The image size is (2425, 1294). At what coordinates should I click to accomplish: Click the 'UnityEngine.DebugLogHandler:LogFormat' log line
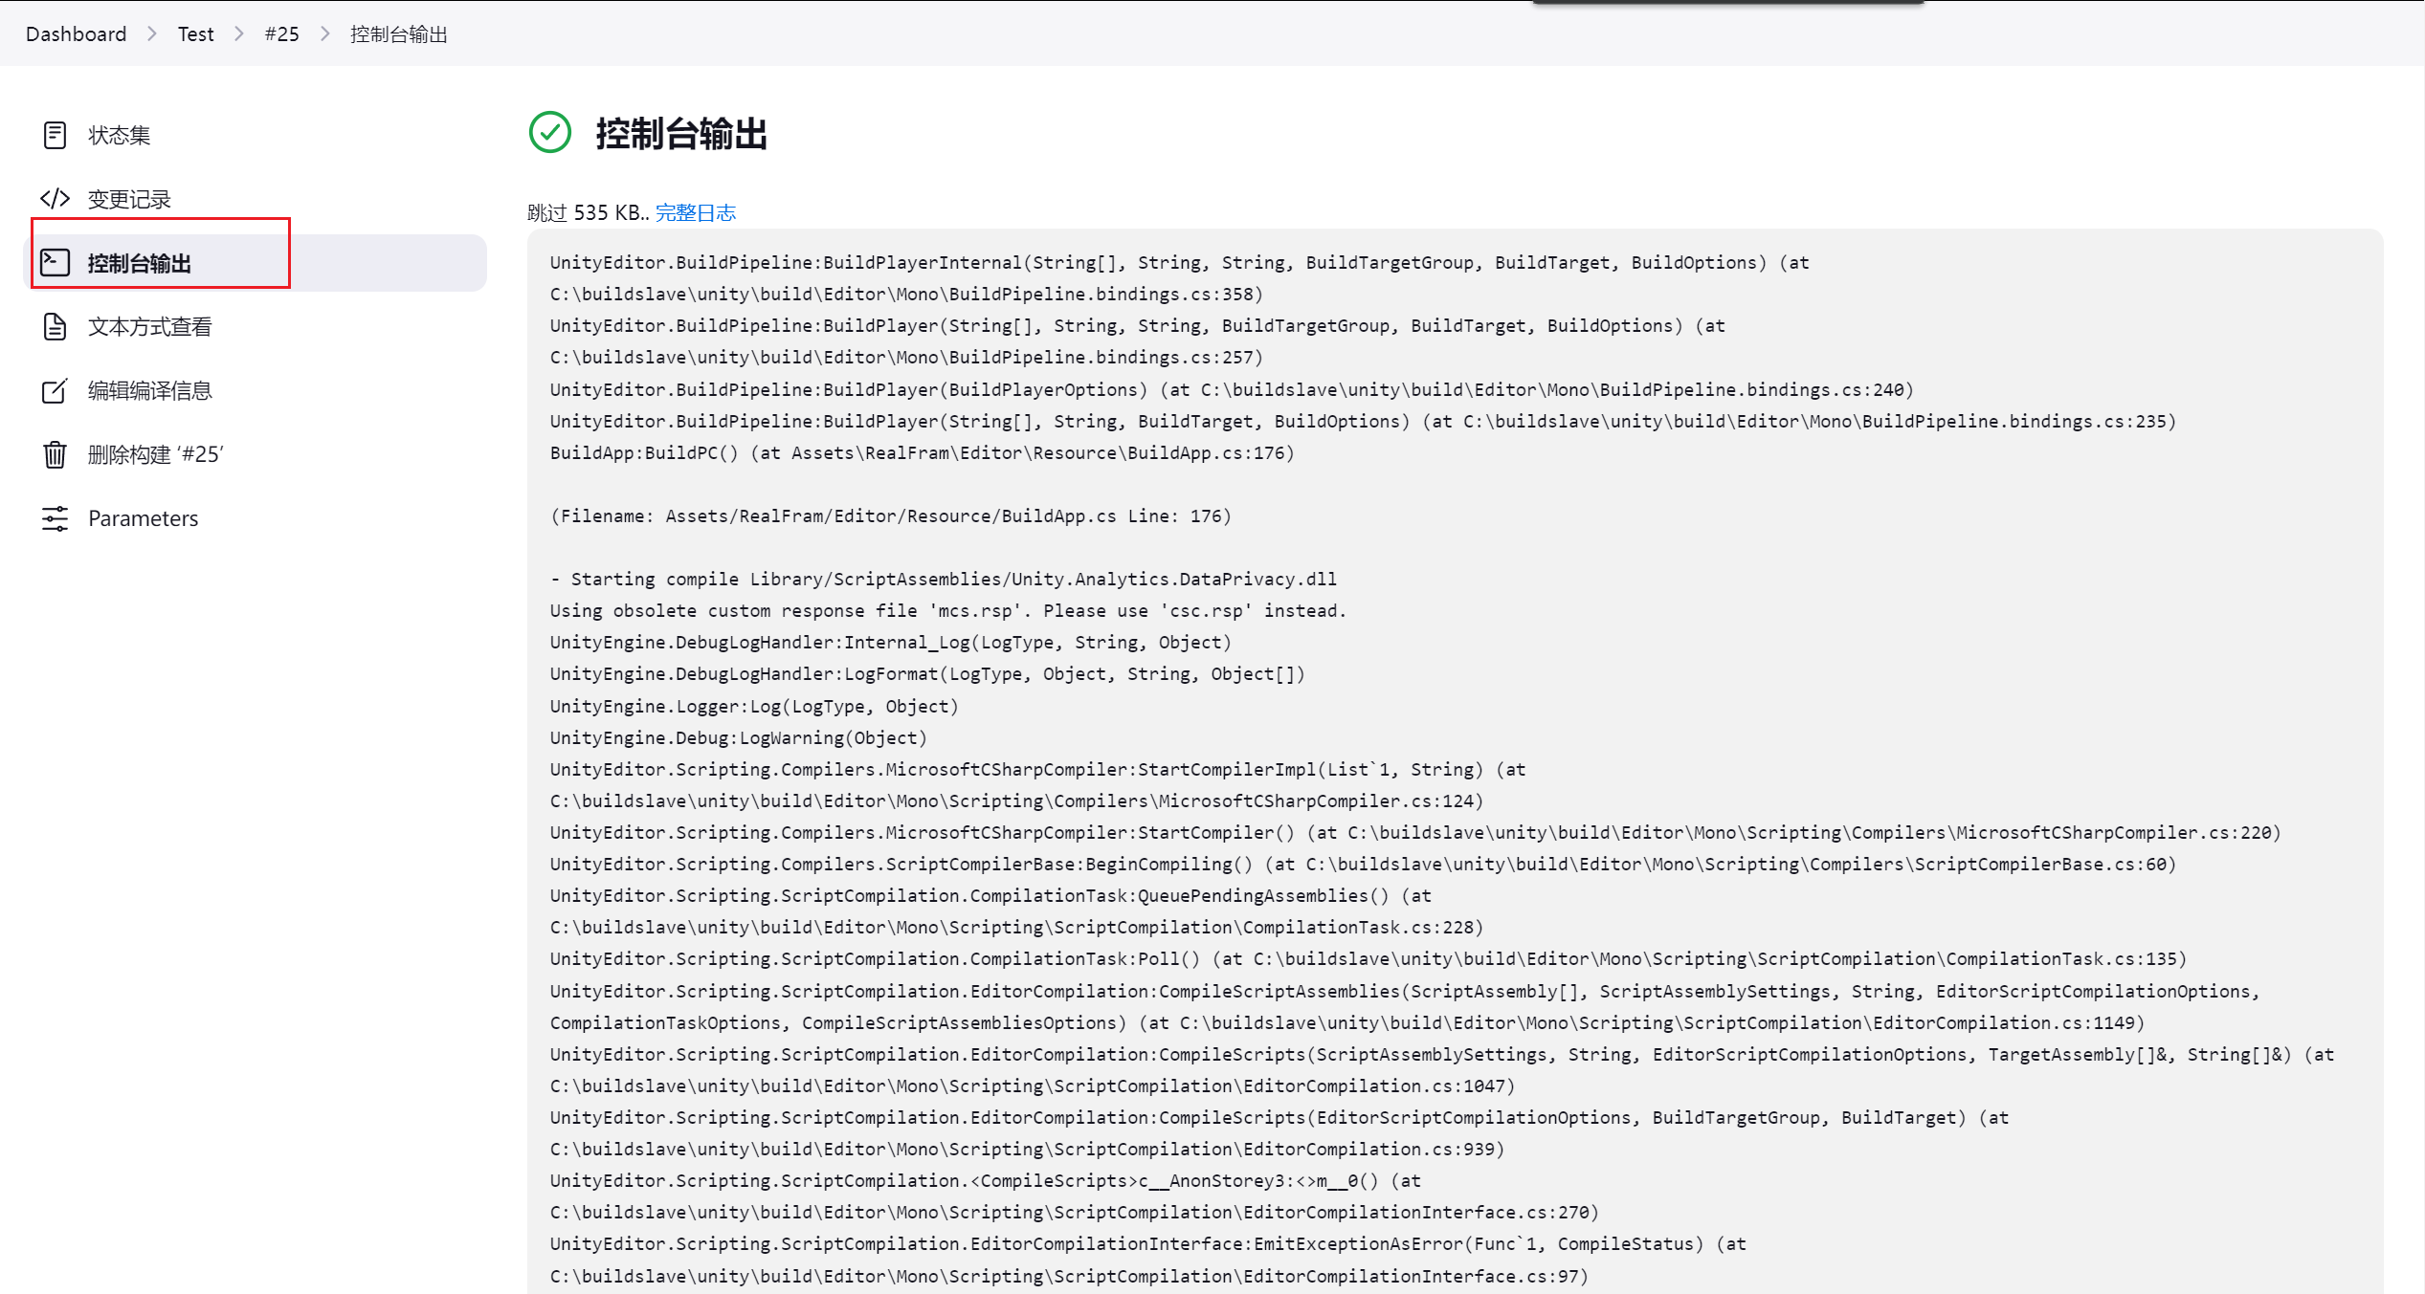tap(927, 673)
